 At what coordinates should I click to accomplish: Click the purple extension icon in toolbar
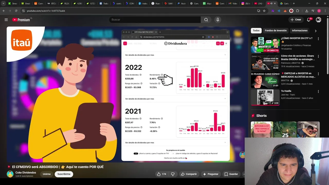(273, 11)
